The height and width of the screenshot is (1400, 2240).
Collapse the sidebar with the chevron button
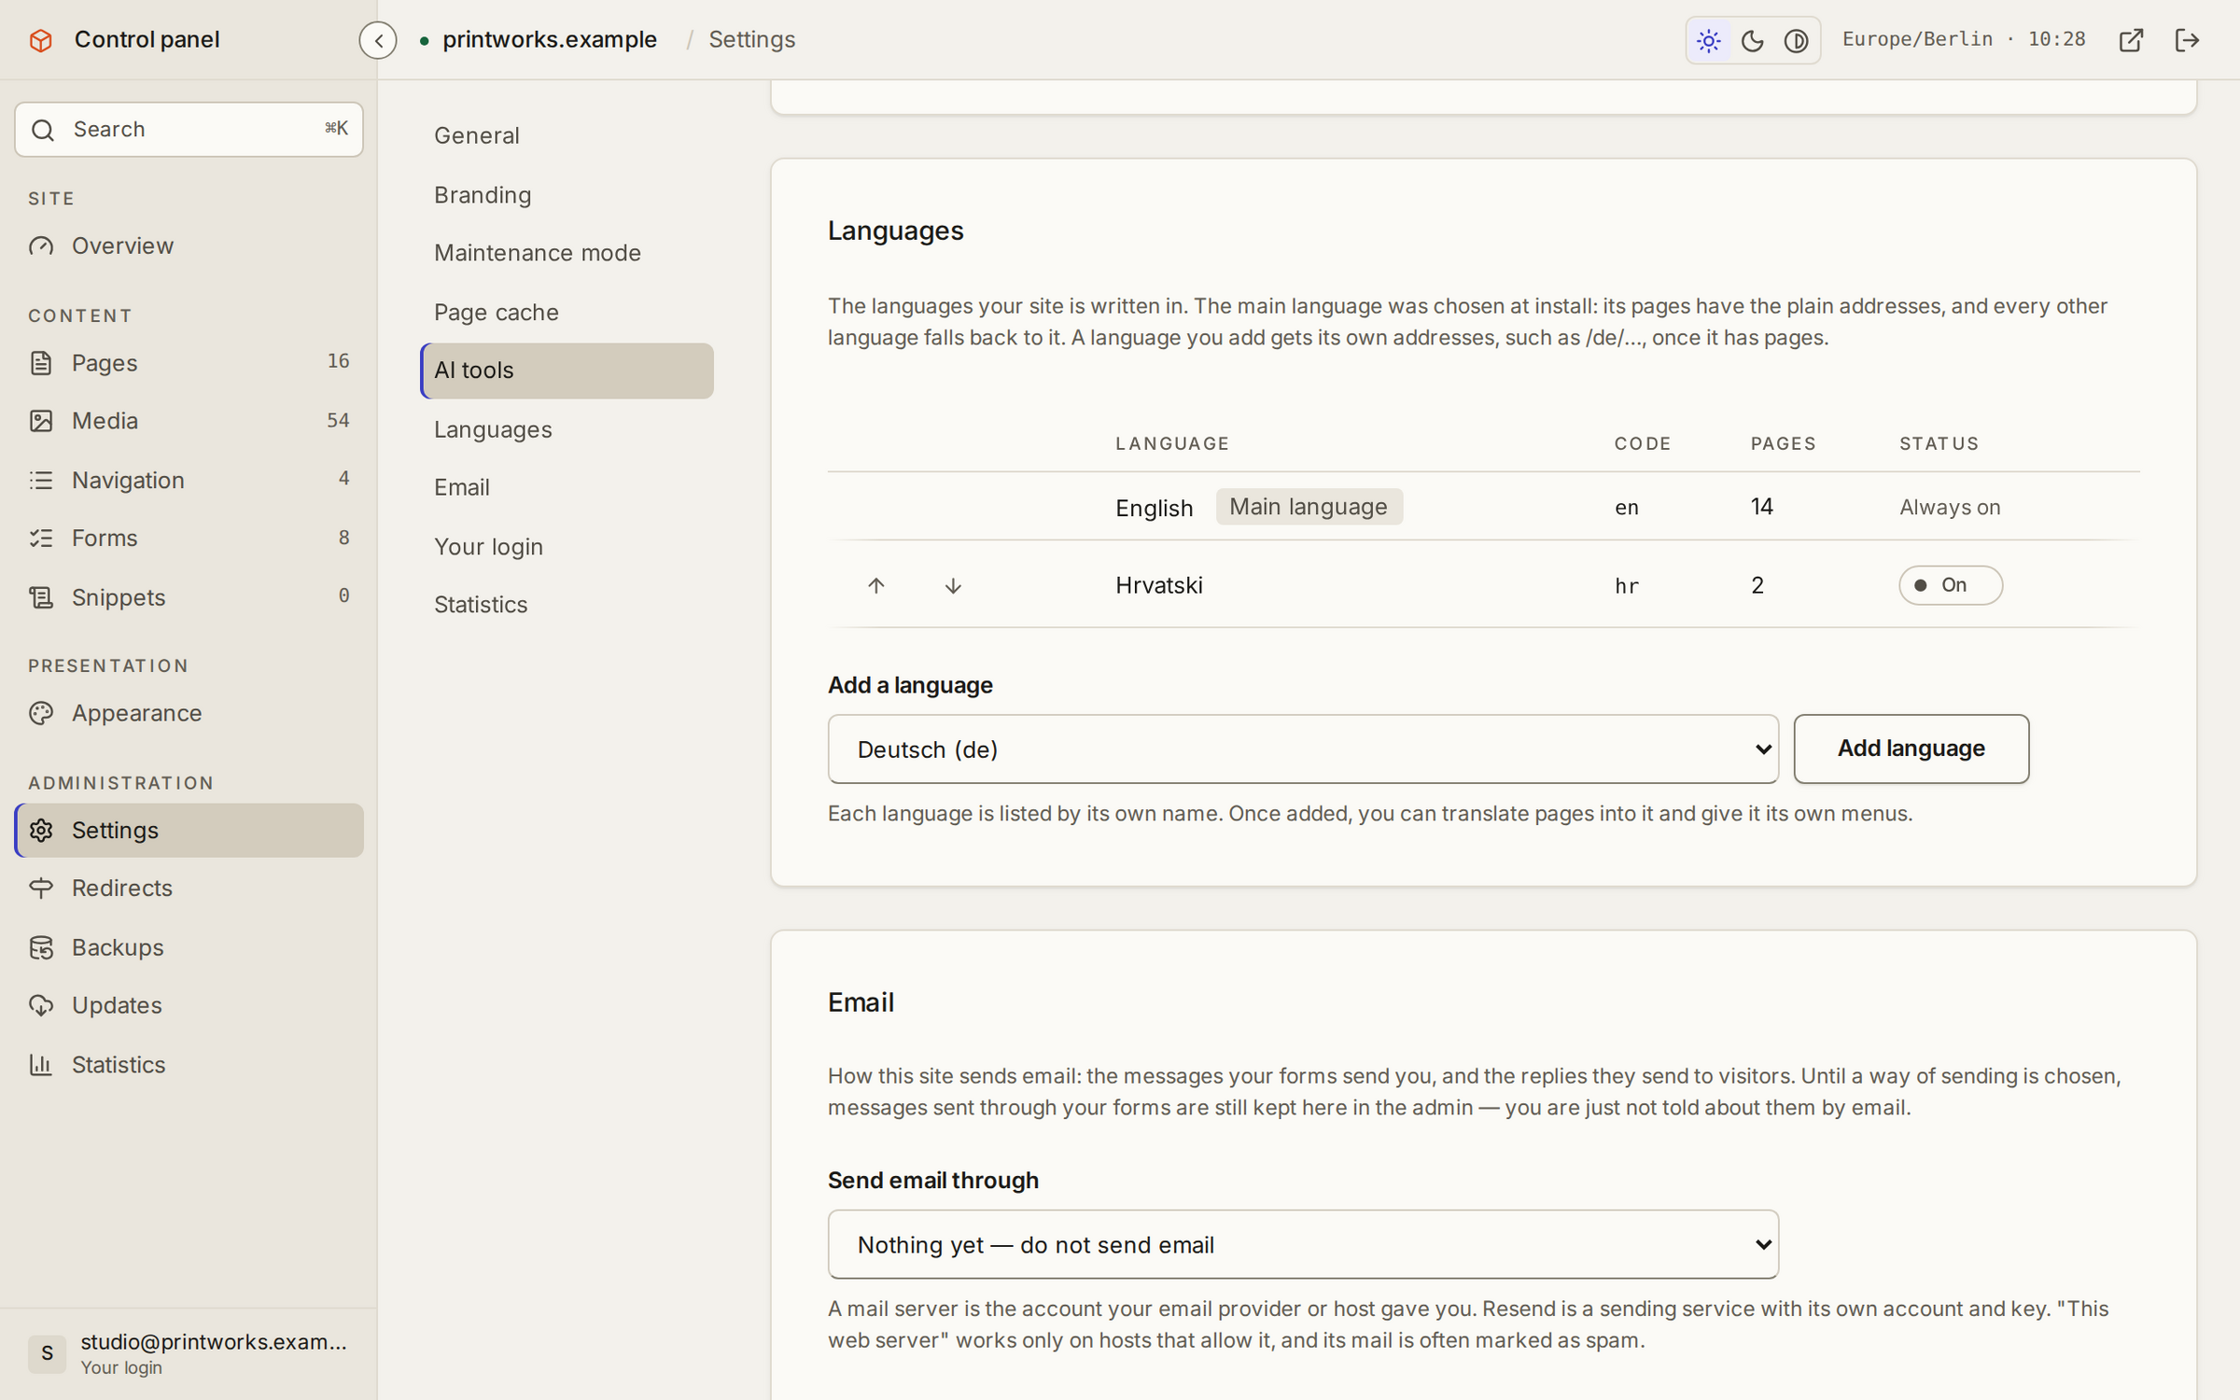(x=378, y=40)
